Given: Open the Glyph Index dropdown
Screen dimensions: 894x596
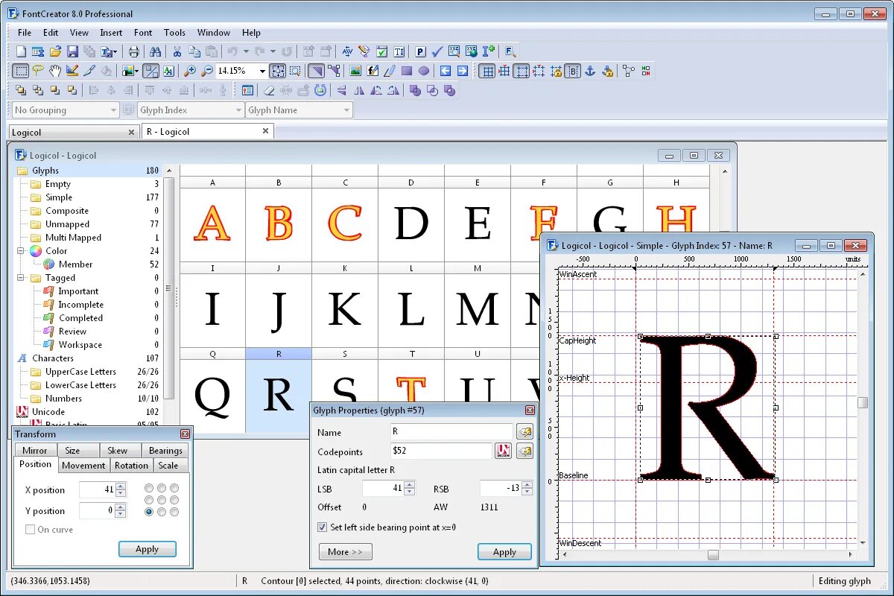Looking at the screenshot, I should [238, 110].
